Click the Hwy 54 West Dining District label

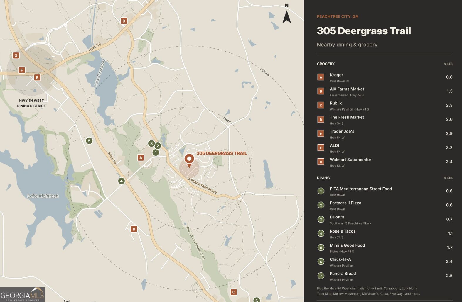pyautogui.click(x=31, y=103)
